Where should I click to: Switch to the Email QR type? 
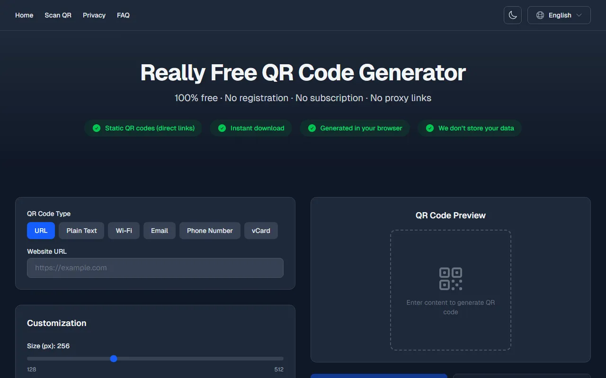tap(160, 231)
